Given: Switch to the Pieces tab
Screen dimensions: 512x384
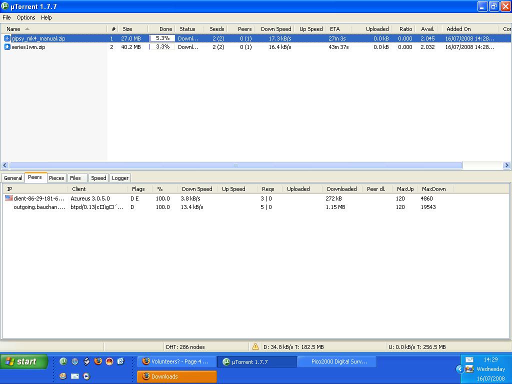Looking at the screenshot, I should pos(56,178).
